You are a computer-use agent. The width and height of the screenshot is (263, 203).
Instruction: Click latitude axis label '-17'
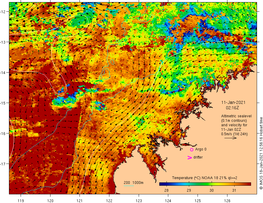coord(3,164)
